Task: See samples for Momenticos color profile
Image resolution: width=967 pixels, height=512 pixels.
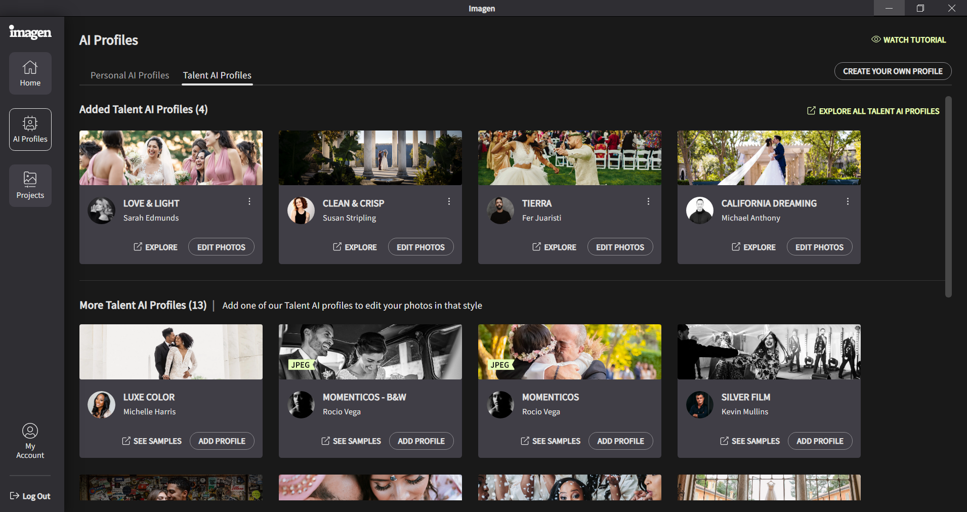Action: pos(551,441)
